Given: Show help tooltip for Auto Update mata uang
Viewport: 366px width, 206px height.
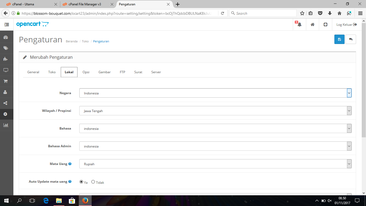Looking at the screenshot, I should (x=70, y=182).
